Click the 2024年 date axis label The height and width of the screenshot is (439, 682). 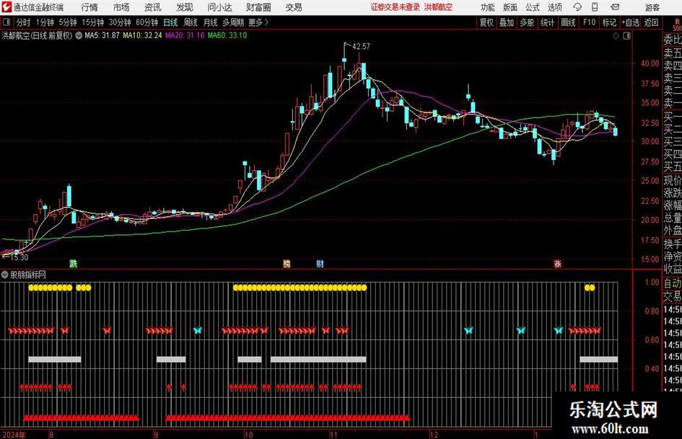(x=14, y=435)
